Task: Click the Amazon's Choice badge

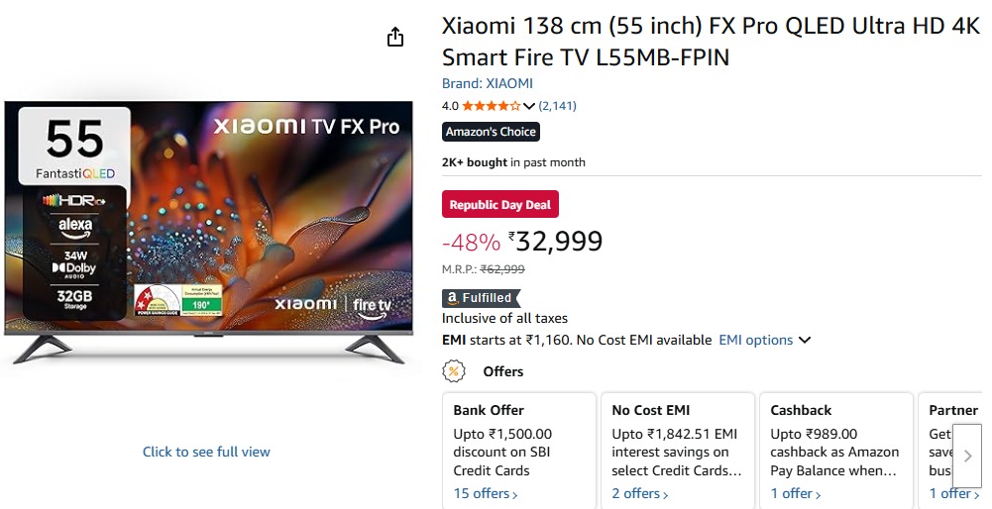Action: coord(491,132)
